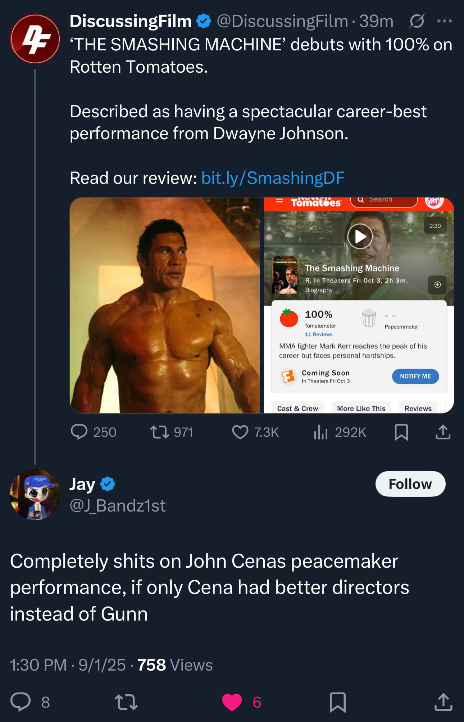Bookmark the DiscussingFilm post

[x=401, y=432]
